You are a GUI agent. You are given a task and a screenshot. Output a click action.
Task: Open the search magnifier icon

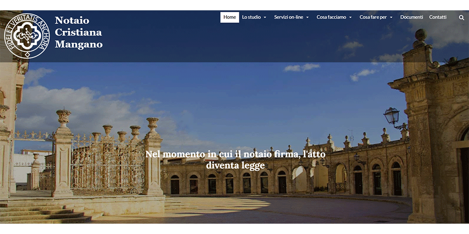tap(461, 17)
